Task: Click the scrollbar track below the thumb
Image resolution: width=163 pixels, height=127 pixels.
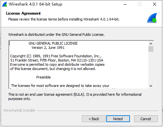Action: tap(151, 67)
